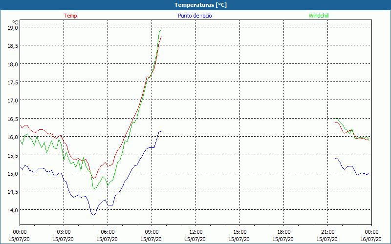Click the 16/07/20 date label
Image resolution: width=391 pixels, height=244 pixels.
click(370, 239)
